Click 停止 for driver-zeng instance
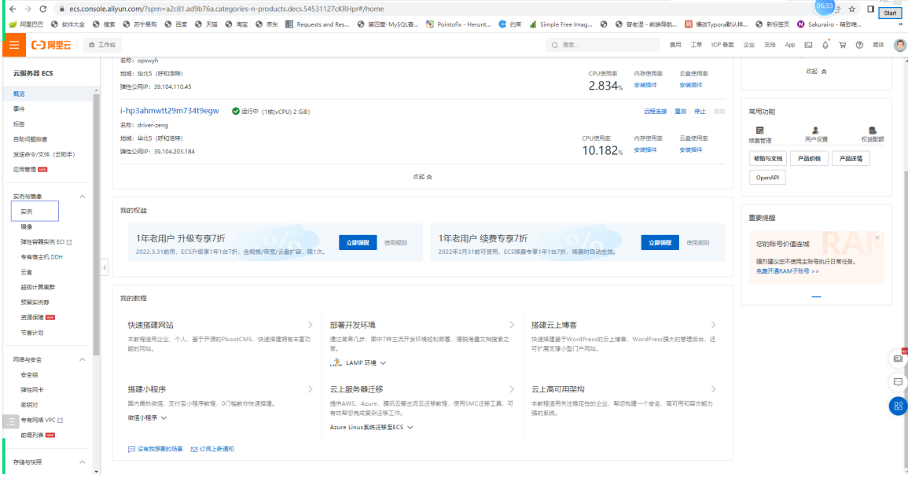 (700, 112)
